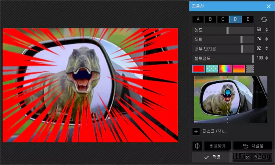The image size is (275, 165).
Task: Click the blue center point marker in preview
Action: 228,92
